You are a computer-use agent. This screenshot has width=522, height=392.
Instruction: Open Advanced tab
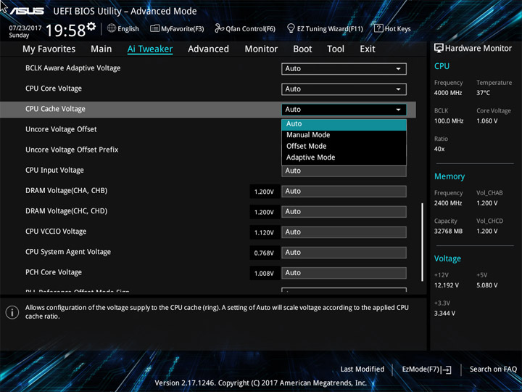tap(208, 49)
